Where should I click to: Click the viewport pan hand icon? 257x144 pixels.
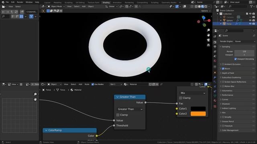208,35
